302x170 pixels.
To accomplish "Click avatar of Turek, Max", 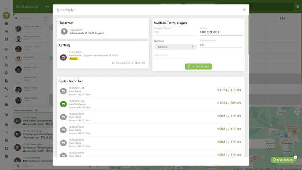I will [x=18, y=59].
